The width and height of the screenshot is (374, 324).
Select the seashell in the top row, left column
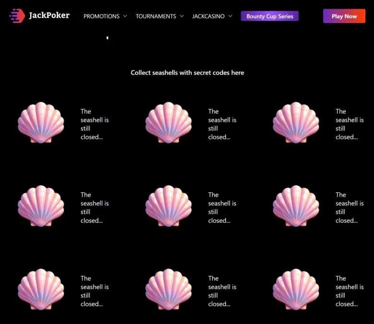41,122
